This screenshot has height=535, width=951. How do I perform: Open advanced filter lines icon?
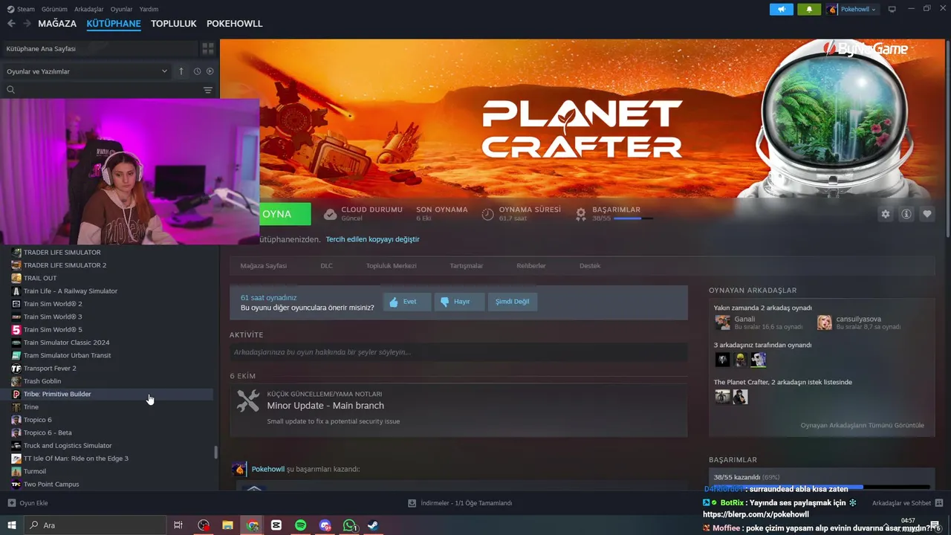click(208, 90)
